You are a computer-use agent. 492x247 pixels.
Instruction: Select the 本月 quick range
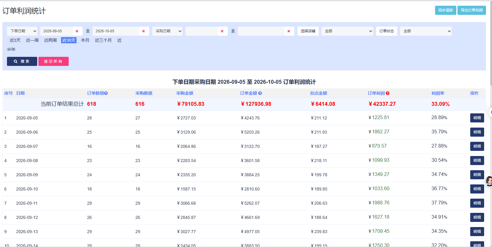[x=85, y=40]
